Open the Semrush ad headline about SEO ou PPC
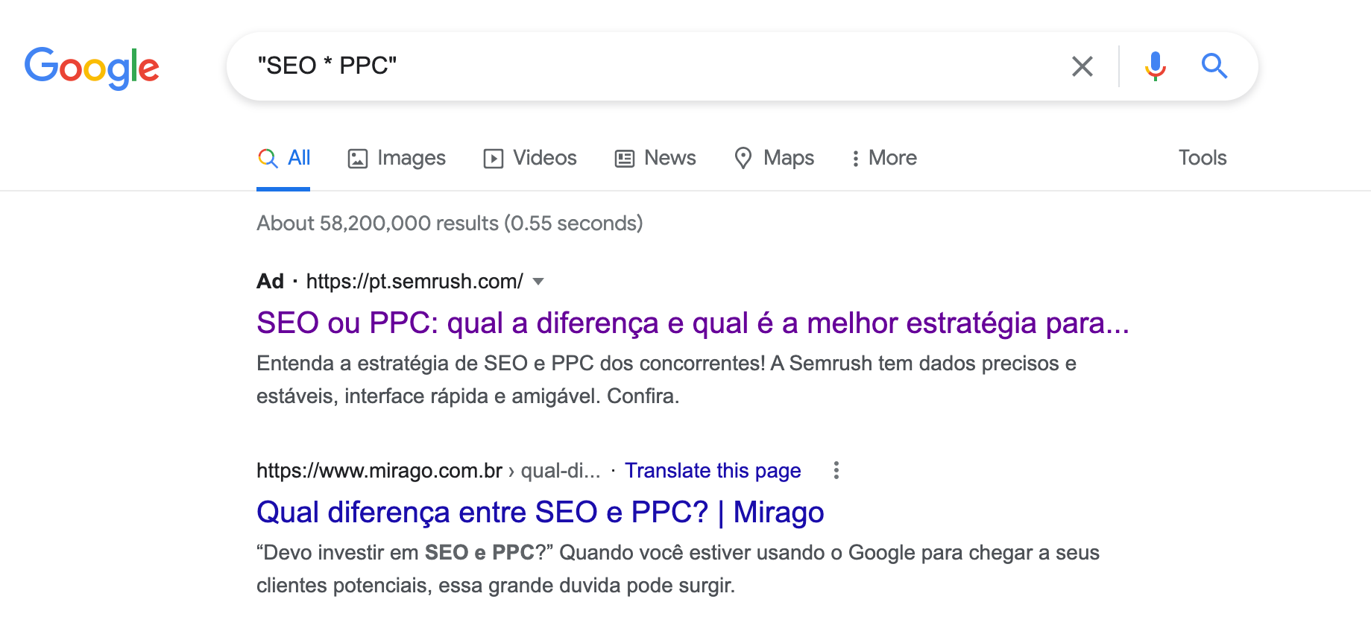 pyautogui.click(x=693, y=323)
